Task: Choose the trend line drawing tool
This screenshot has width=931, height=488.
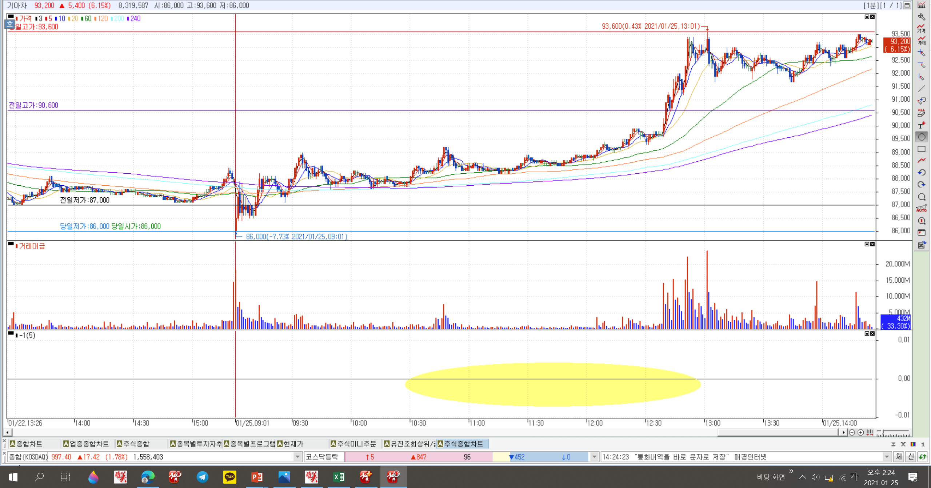Action: tap(922, 89)
